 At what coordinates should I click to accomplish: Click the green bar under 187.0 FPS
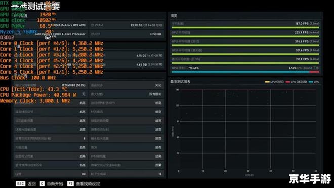(x=245, y=27)
